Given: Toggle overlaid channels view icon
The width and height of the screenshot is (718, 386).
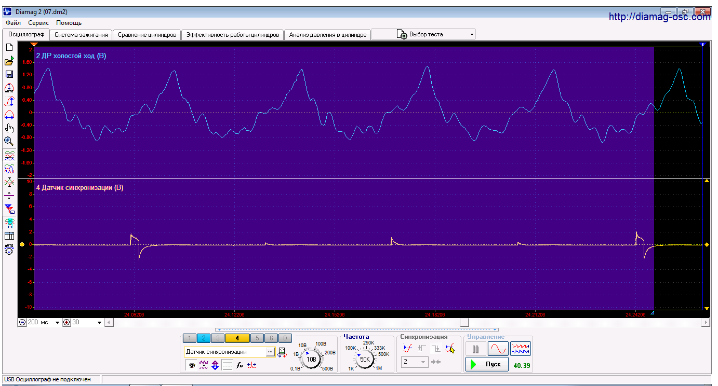Looking at the screenshot, I should point(9,169).
